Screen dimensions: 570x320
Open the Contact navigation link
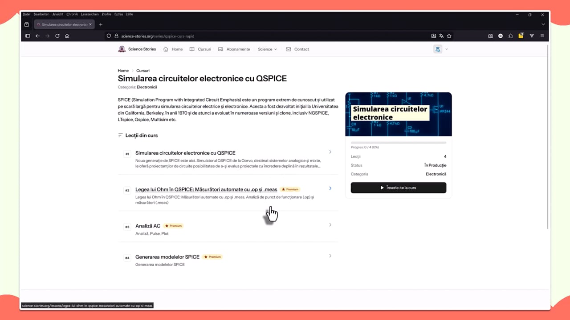(x=297, y=49)
